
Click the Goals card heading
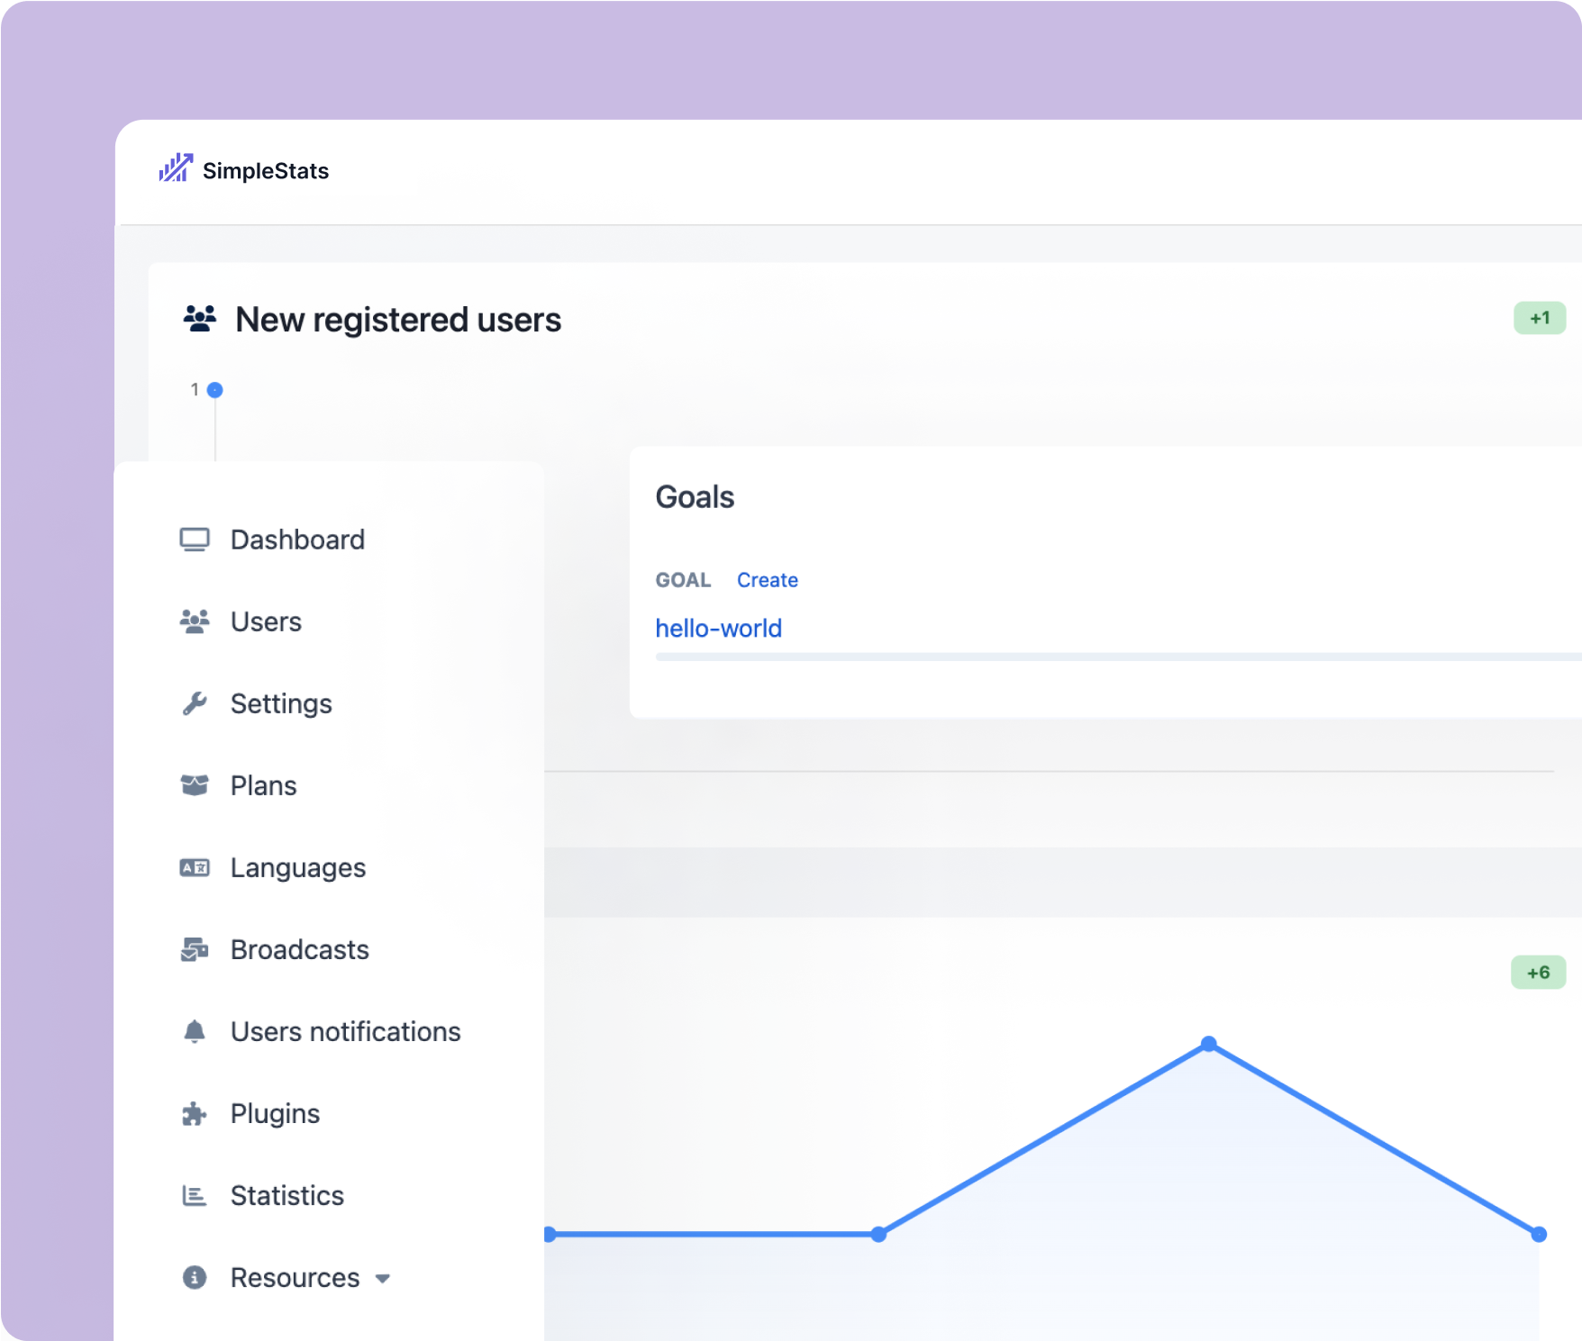pos(695,497)
